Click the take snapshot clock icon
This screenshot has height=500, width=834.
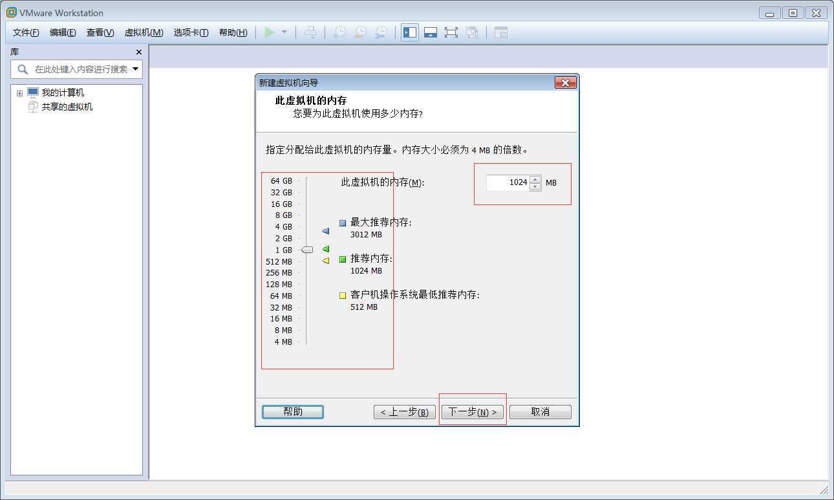pyautogui.click(x=339, y=32)
